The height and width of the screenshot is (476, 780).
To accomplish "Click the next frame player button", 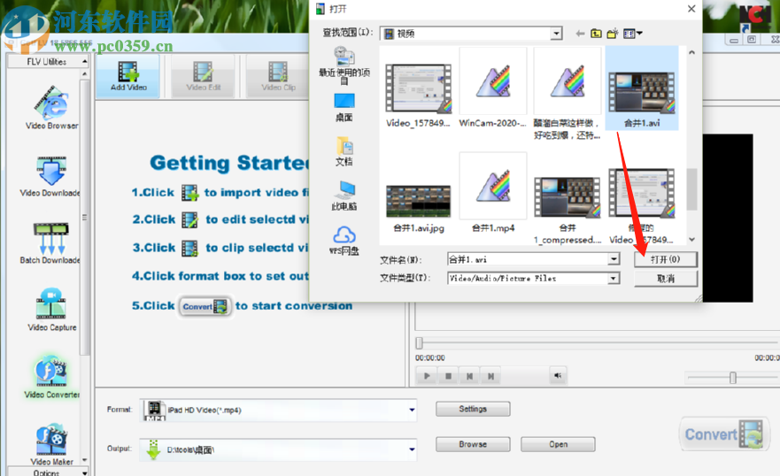I will click(490, 376).
